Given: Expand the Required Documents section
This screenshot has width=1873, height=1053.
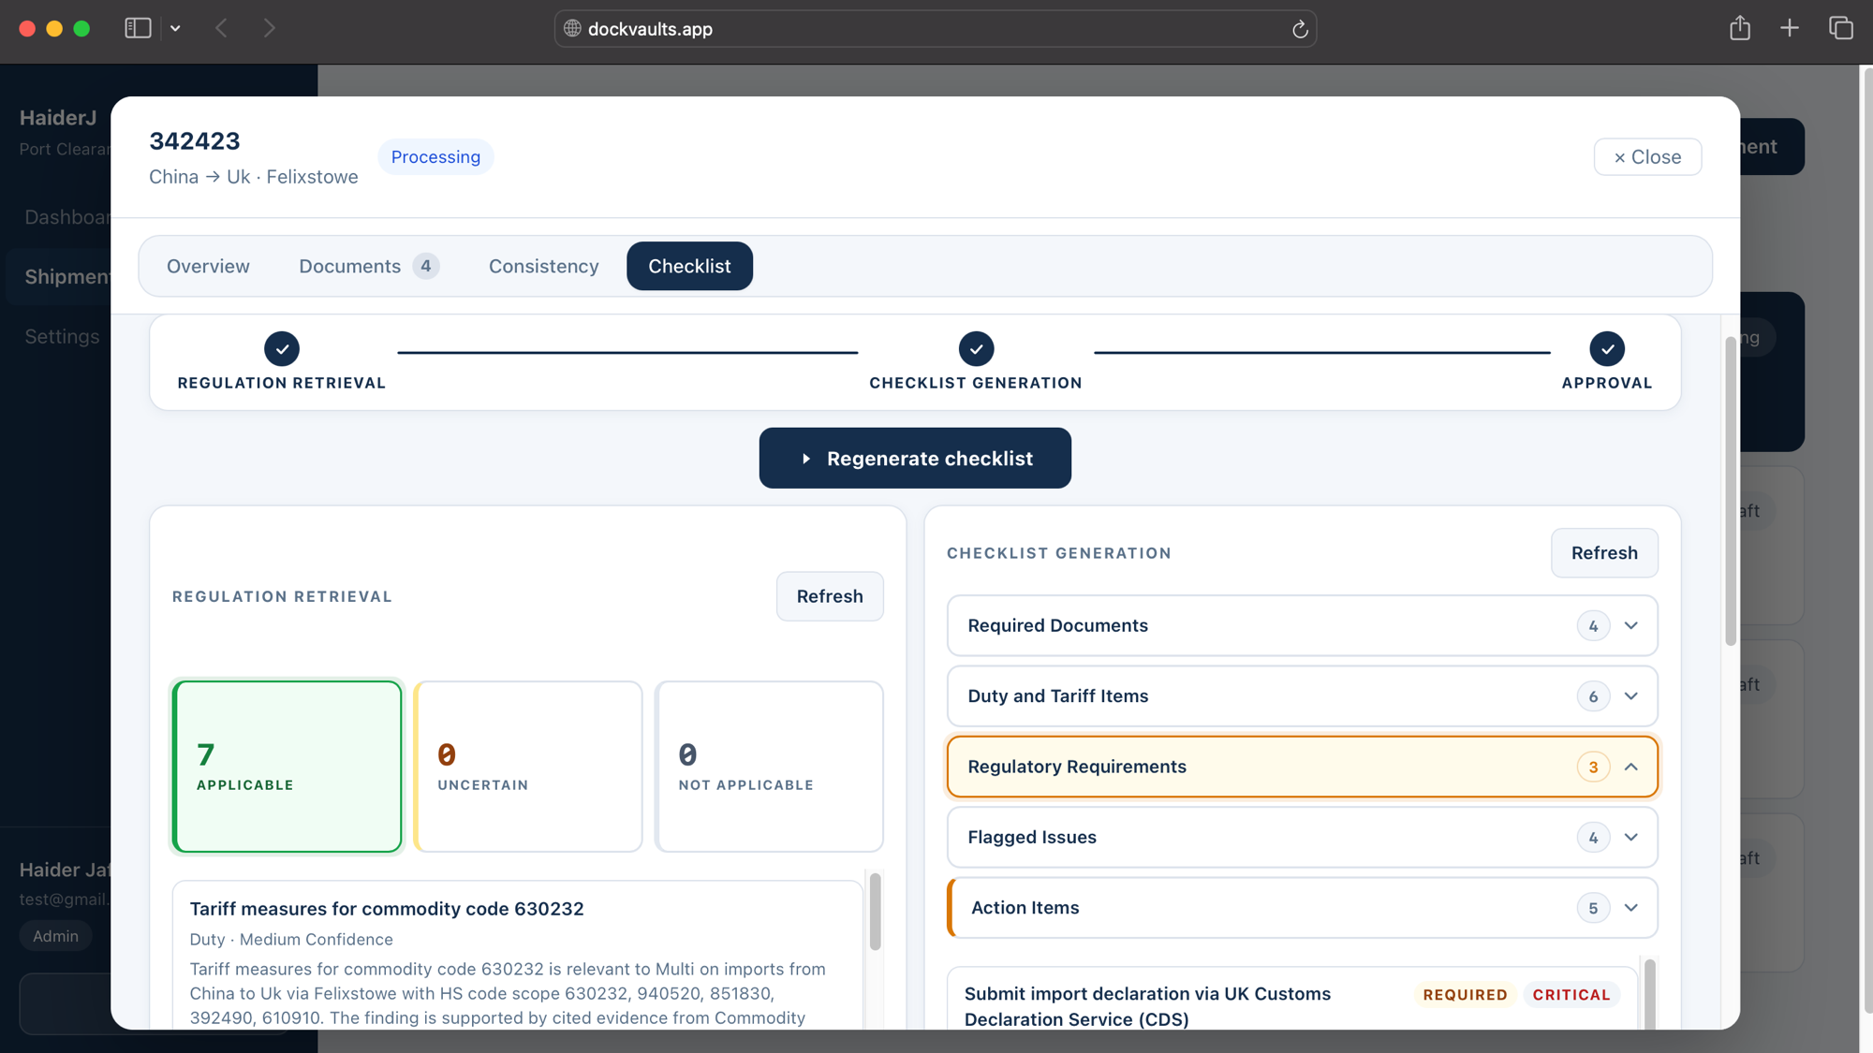Looking at the screenshot, I should [1302, 625].
